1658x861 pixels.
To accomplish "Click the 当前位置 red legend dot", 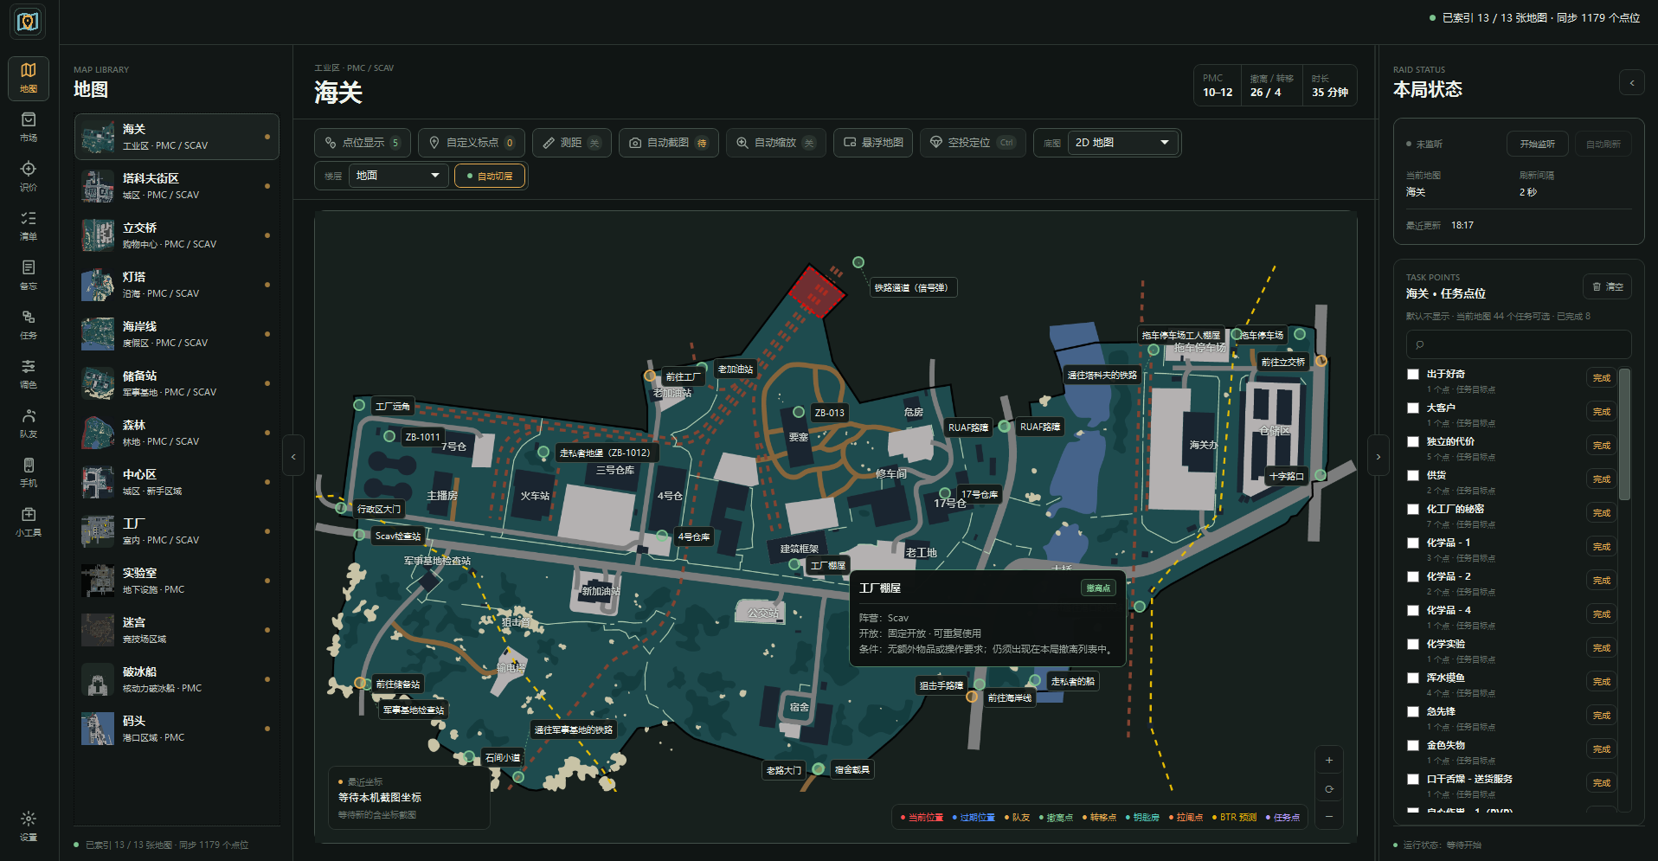I will tap(903, 818).
